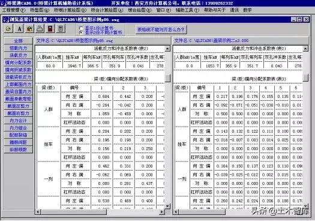Click the right pane vertical scrollbar thumb
The height and width of the screenshot is (221, 315).
(305, 77)
